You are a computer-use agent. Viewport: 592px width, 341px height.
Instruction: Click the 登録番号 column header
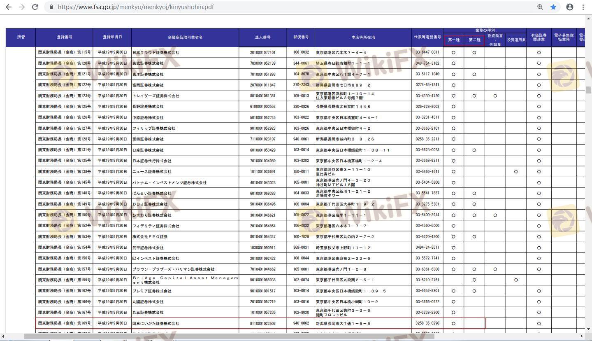[65, 37]
